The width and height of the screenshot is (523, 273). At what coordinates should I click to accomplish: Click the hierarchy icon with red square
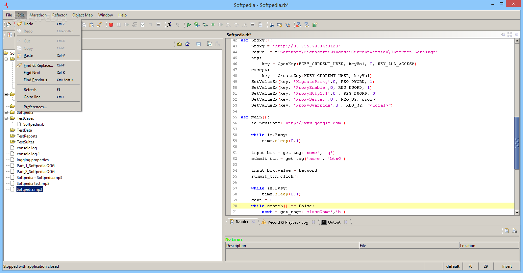(x=299, y=25)
